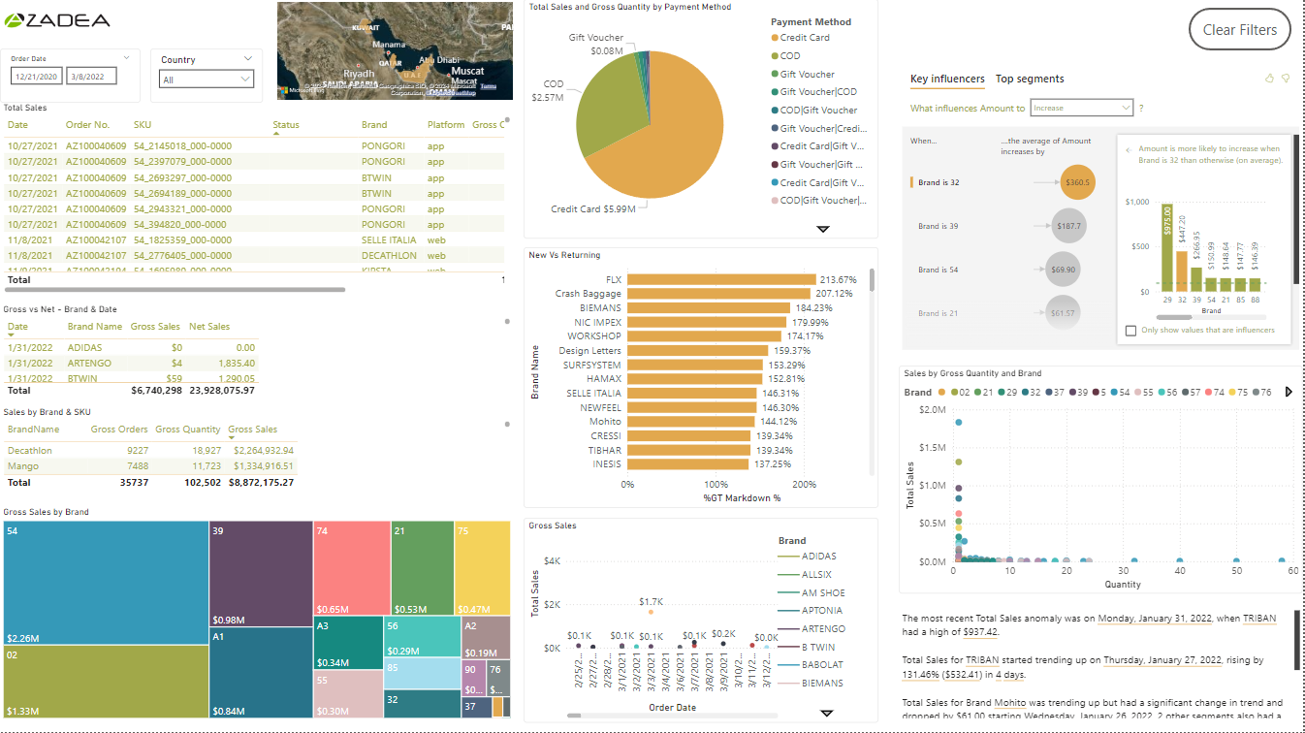Click the $360.5 influencer bubble
The height and width of the screenshot is (733, 1305).
[1077, 182]
